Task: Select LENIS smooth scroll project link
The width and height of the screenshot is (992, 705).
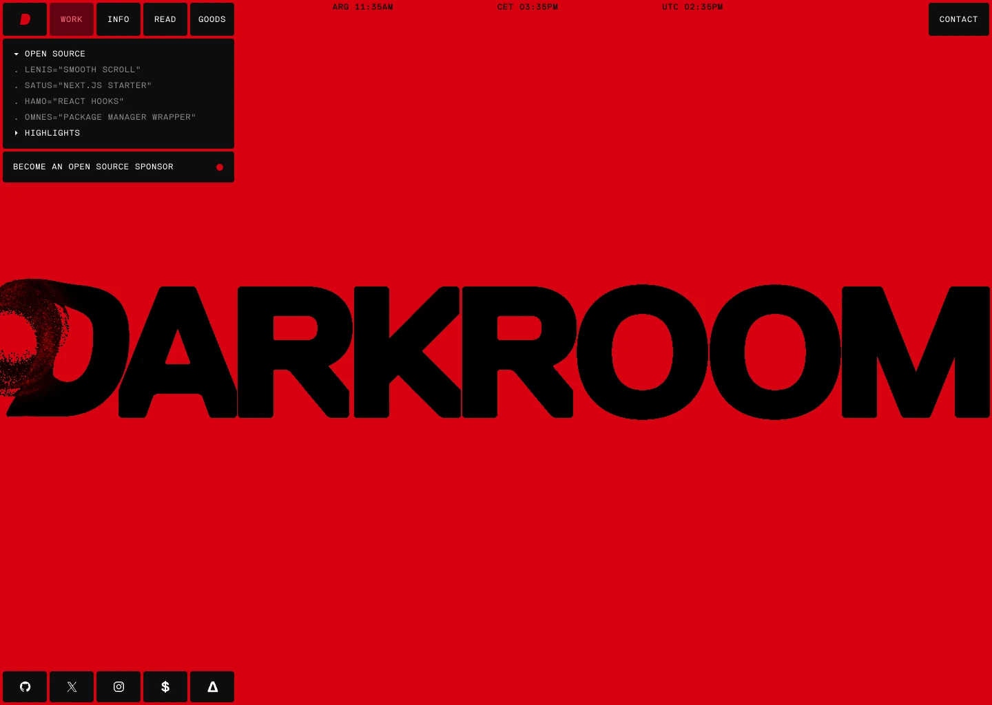Action: coord(83,70)
